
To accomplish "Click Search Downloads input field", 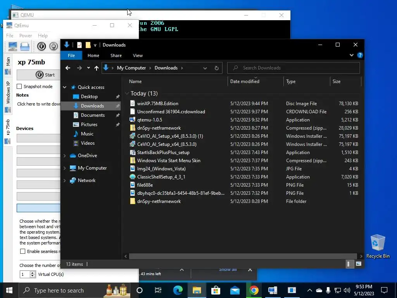I will [294, 68].
